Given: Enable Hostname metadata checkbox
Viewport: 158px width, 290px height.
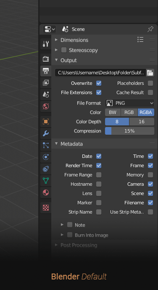Looking at the screenshot, I should pyautogui.click(x=99, y=184).
